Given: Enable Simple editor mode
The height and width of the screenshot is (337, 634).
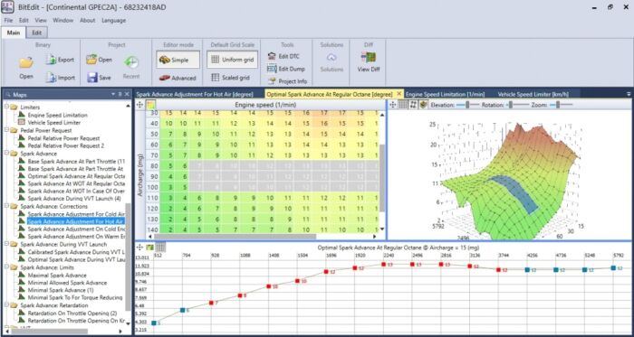Looking at the screenshot, I should (x=178, y=60).
